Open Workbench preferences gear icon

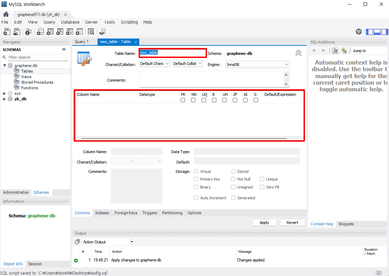point(359,32)
